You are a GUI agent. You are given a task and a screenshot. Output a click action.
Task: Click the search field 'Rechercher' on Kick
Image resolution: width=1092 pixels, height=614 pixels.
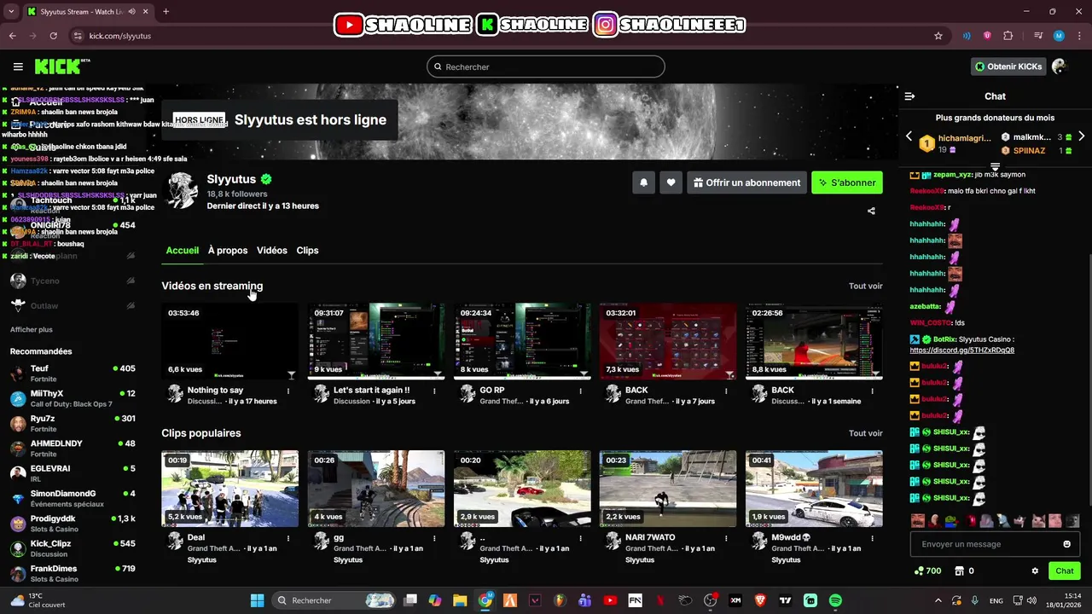(546, 67)
